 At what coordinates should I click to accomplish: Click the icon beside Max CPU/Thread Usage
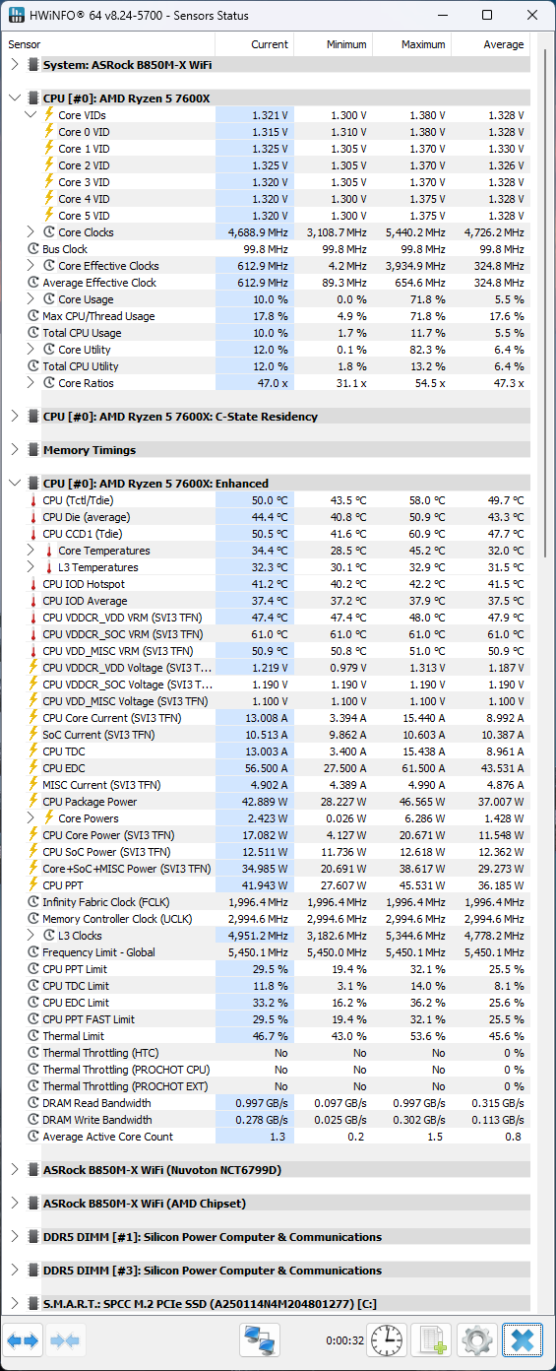[x=33, y=316]
